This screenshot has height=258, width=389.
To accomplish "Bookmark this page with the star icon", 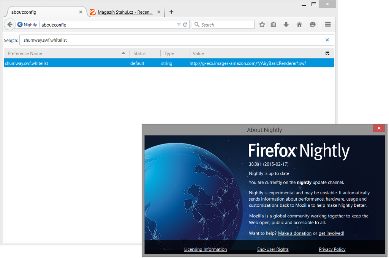I will click(x=262, y=25).
